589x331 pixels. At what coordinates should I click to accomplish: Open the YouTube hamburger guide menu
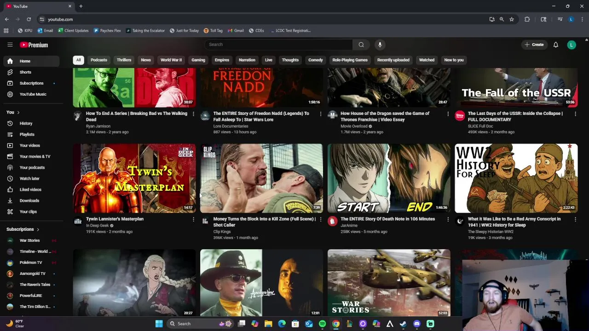pyautogui.click(x=10, y=45)
